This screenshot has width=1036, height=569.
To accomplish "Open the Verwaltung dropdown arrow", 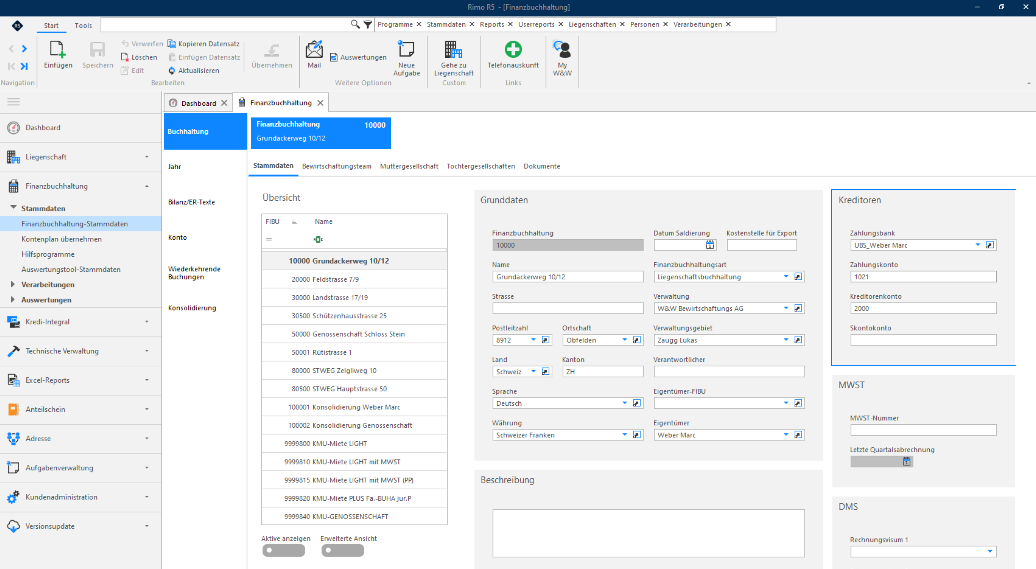I will click(x=785, y=308).
